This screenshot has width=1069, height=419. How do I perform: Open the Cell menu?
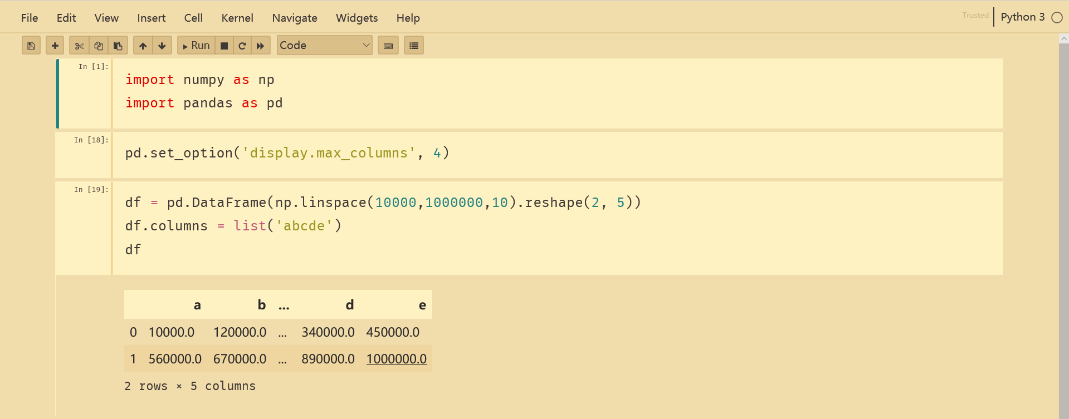pyautogui.click(x=193, y=18)
